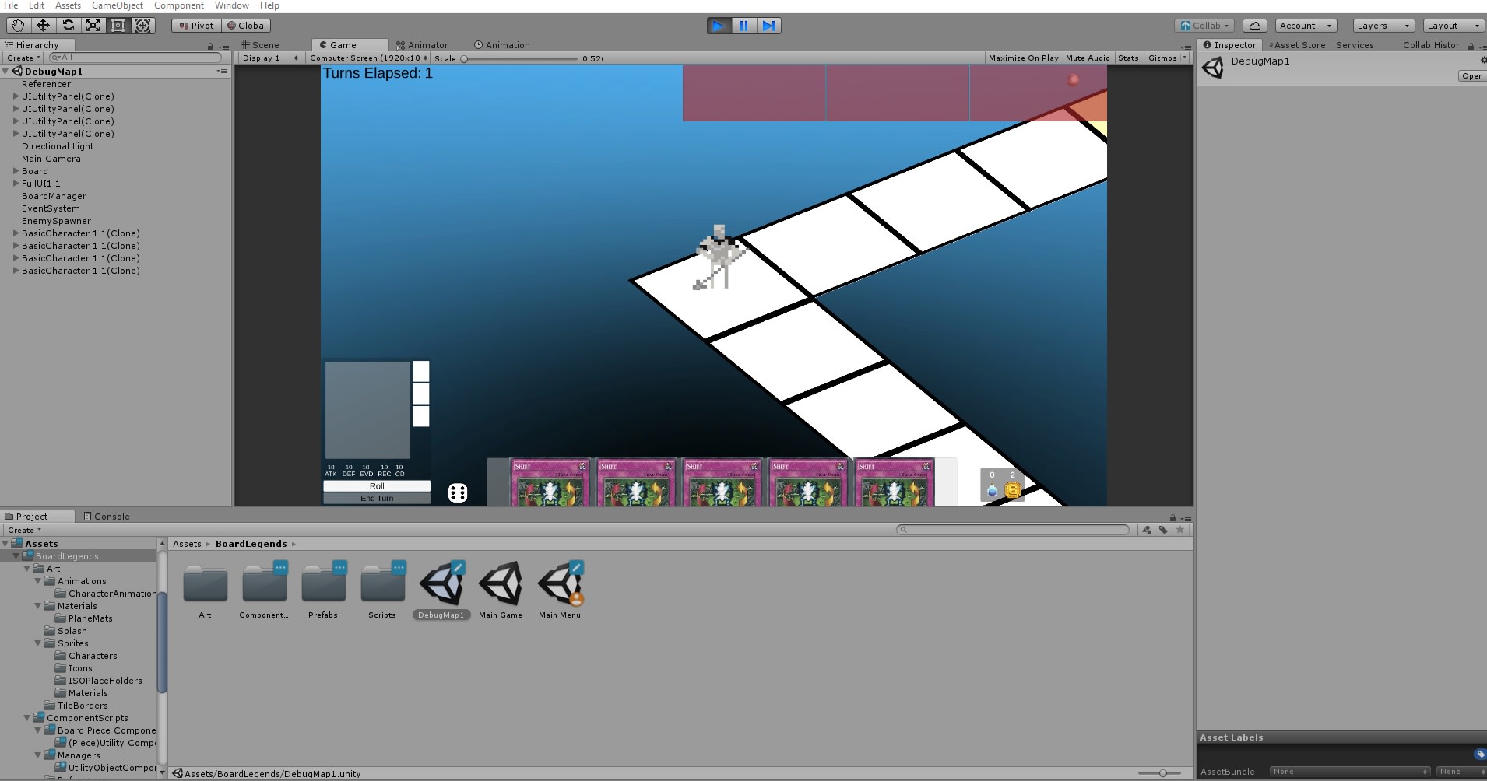1487x781 pixels.
Task: Open the GameObject menu
Action: click(x=118, y=5)
